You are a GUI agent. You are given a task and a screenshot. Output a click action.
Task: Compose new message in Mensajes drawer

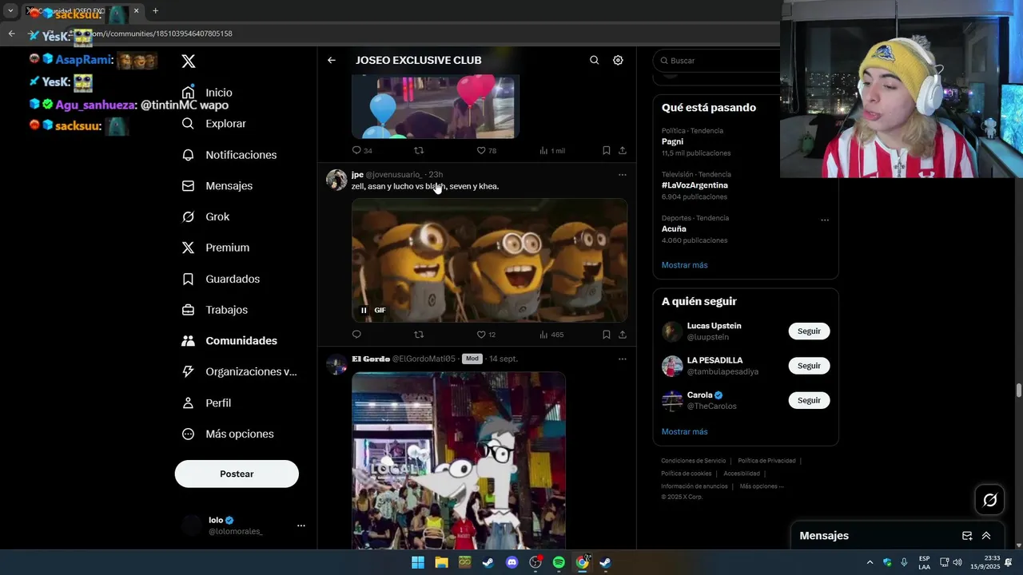coord(967,536)
